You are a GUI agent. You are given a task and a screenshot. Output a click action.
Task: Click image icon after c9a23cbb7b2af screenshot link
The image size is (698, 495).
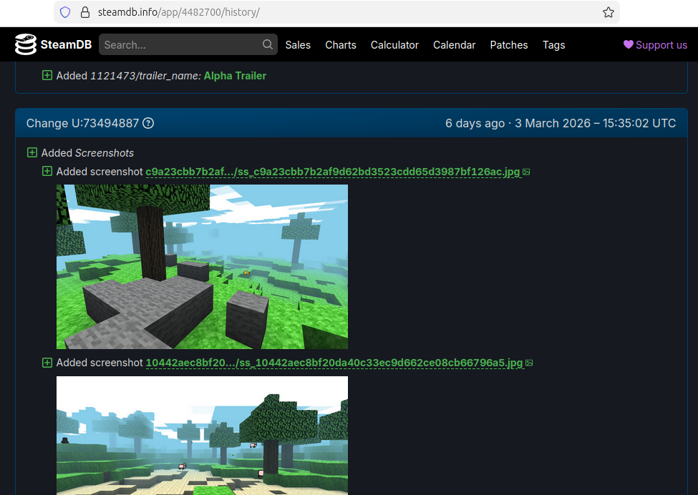pos(526,172)
